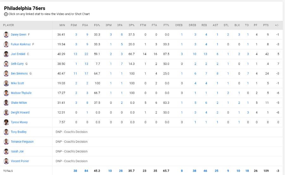Open Tyrese Maxey's headshot thumbnail
This screenshot has height=175, width=285.
point(6,122)
